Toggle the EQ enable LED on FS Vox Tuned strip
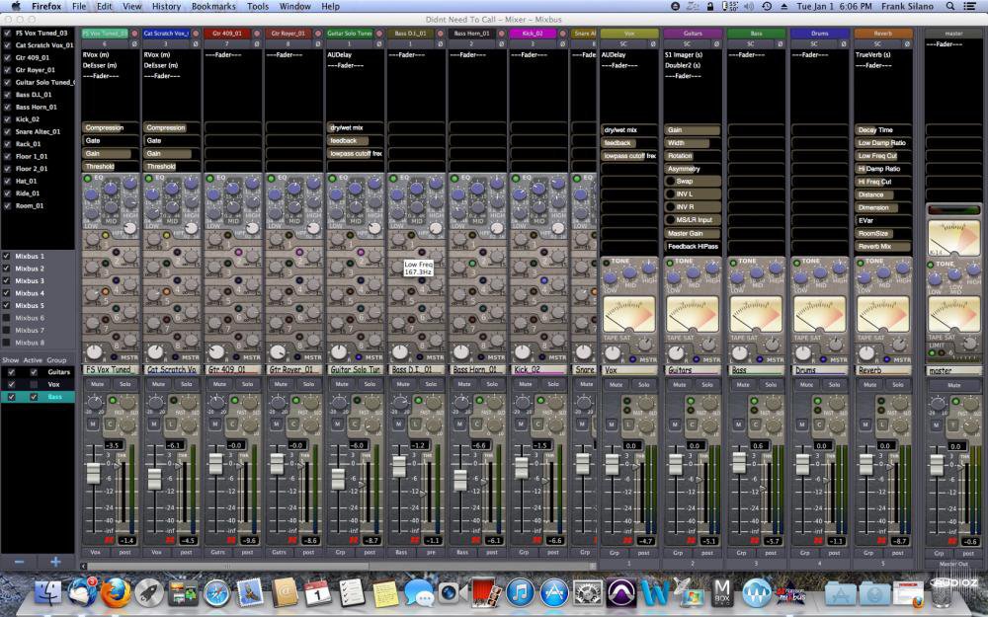Viewport: 988px width, 617px height. pyautogui.click(x=86, y=178)
